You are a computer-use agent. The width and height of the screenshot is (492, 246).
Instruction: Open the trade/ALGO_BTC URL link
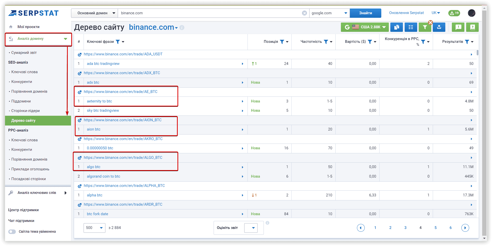123,158
